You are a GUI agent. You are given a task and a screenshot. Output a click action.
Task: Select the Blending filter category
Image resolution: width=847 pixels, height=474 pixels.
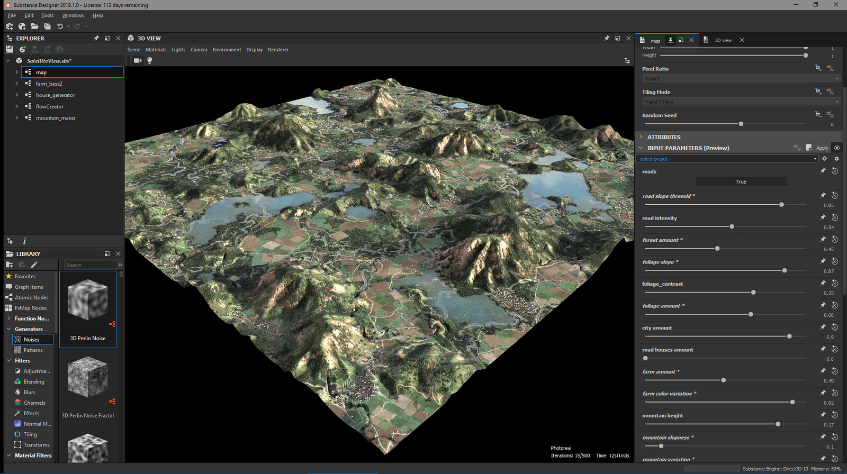(34, 382)
